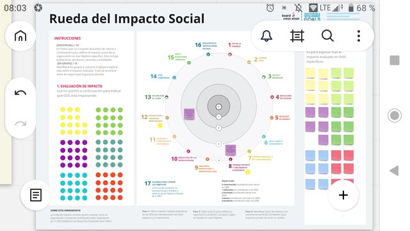
Task: Open the notes panel button
Action: (36, 195)
